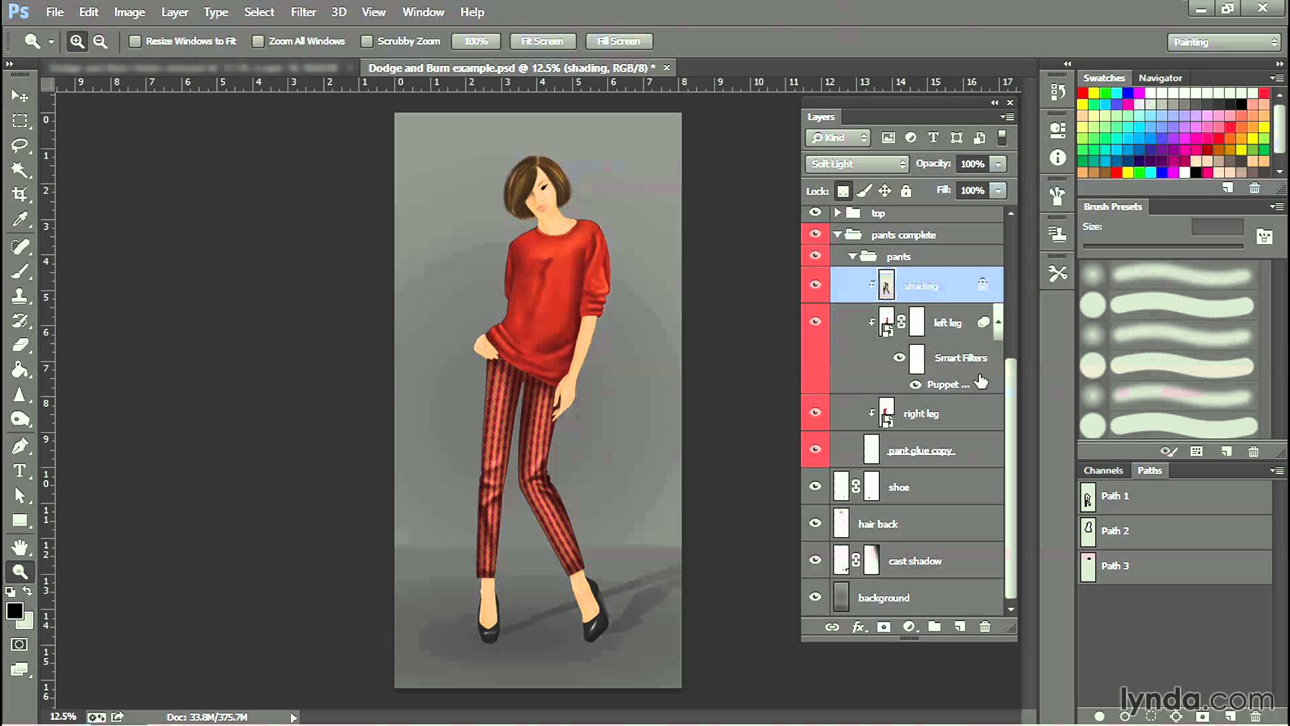1290x726 pixels.
Task: Open the Layer menu
Action: [x=175, y=11]
